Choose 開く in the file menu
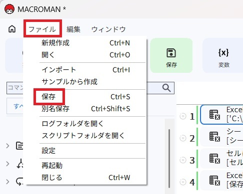243x194 pixels. point(85,55)
